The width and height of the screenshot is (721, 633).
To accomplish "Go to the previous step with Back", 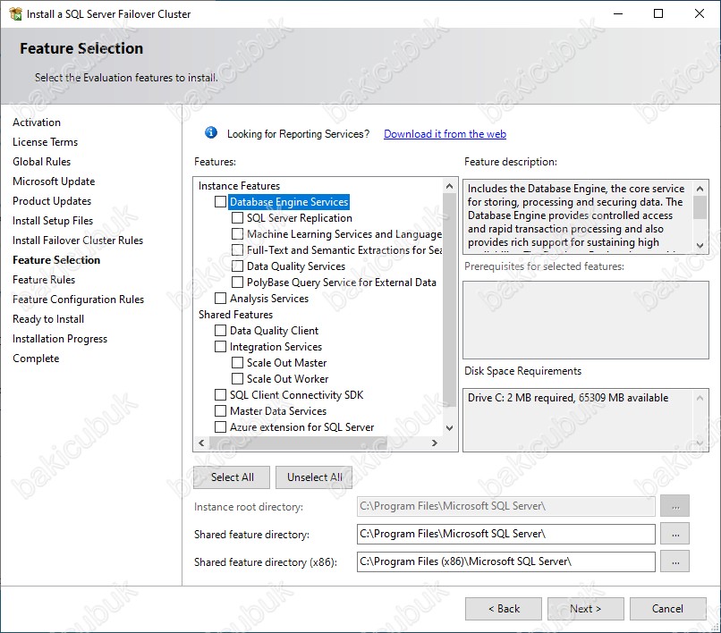I will [x=504, y=609].
